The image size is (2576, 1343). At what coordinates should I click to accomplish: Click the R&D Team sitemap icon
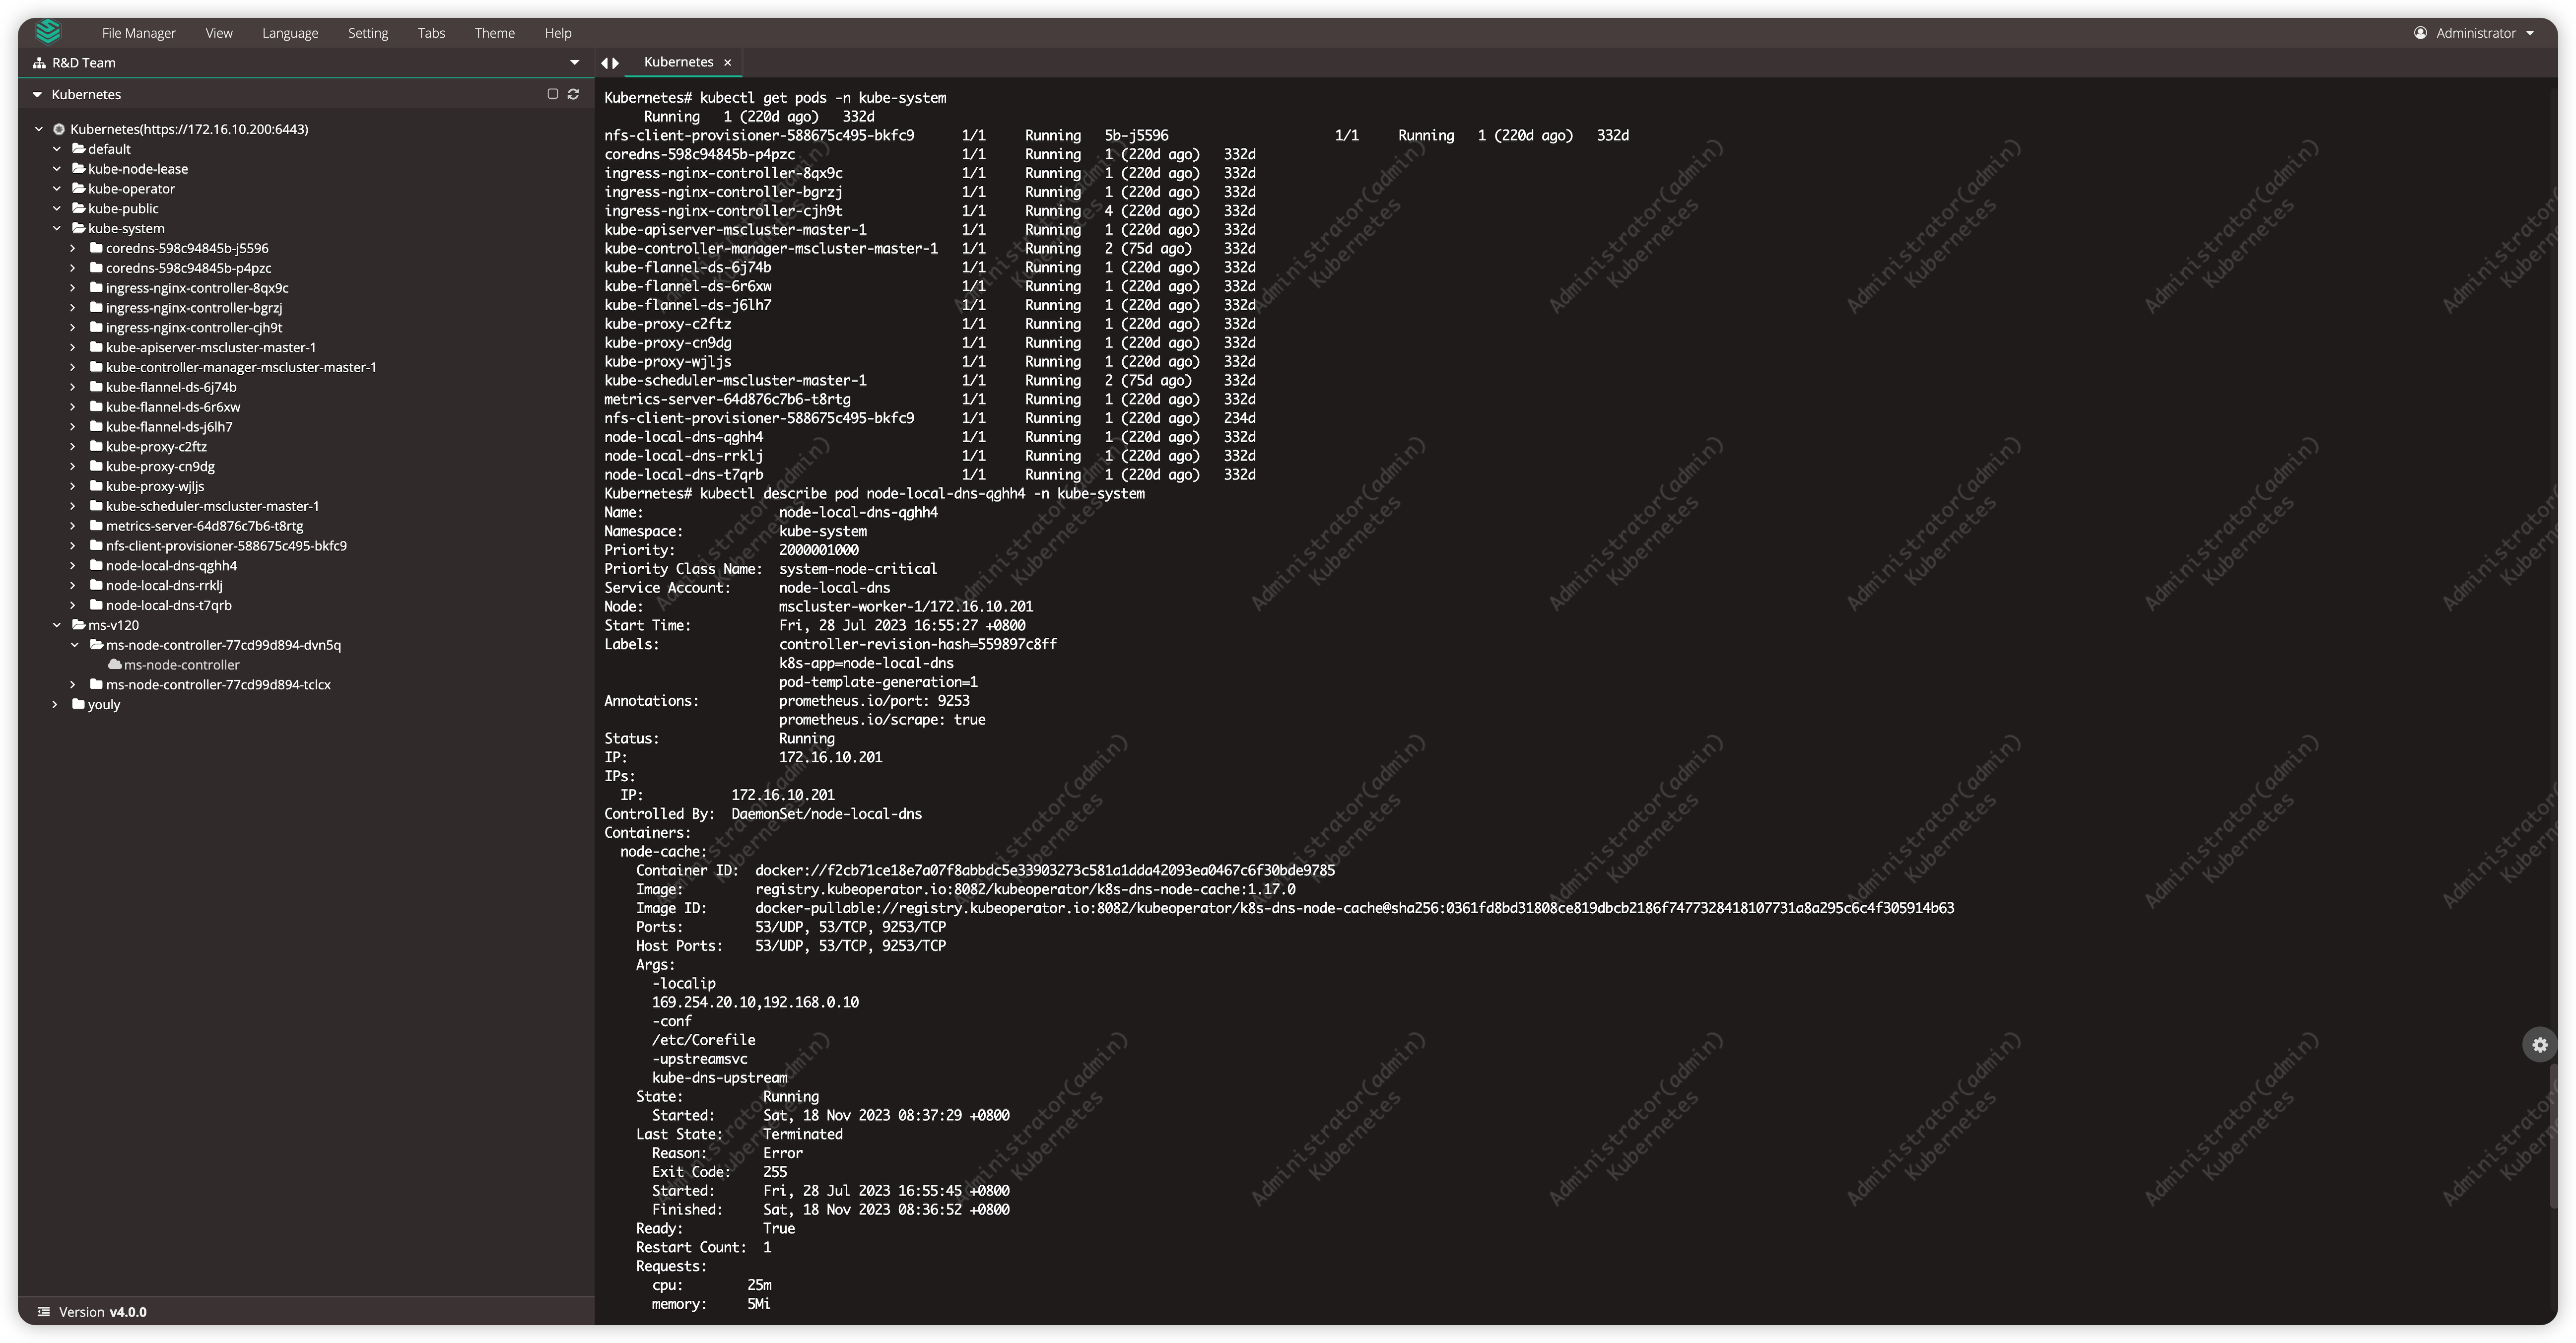click(38, 62)
